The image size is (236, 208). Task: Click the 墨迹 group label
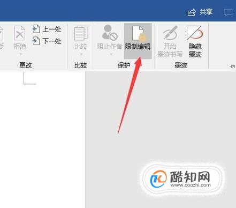[x=181, y=65]
